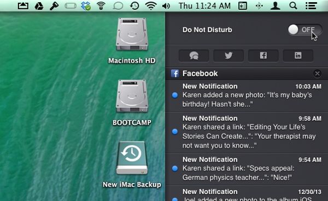Click blue unread dot of 9:58 AM notification
Viewport: 328px width, 201px height.
coord(175,132)
